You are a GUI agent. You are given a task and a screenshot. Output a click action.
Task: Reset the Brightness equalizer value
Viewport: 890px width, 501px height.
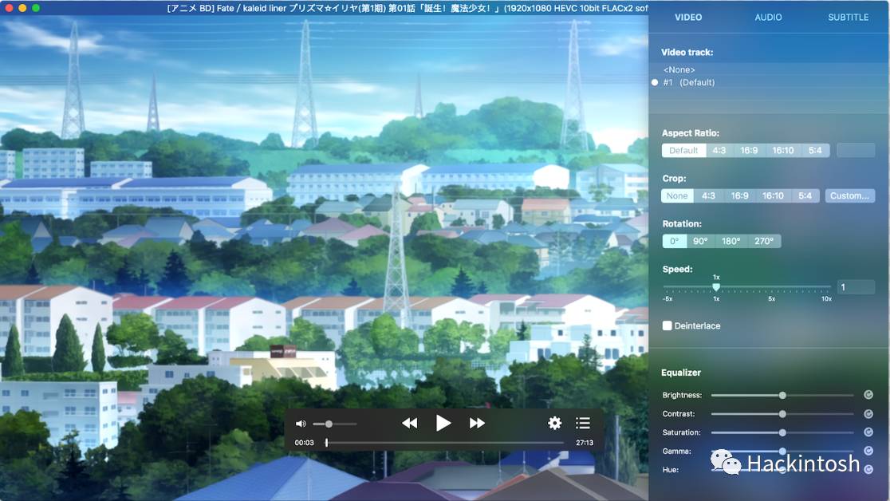[x=868, y=394]
